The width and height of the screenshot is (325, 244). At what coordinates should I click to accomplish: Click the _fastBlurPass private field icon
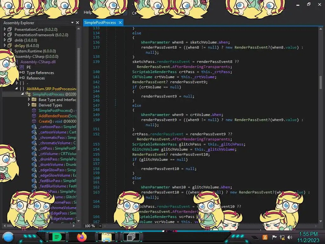(x=34, y=180)
